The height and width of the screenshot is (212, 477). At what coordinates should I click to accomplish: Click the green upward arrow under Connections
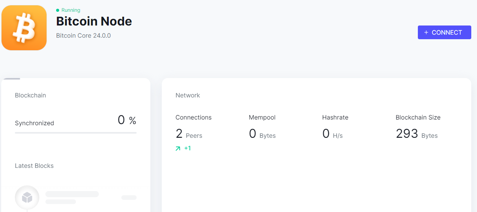point(178,148)
